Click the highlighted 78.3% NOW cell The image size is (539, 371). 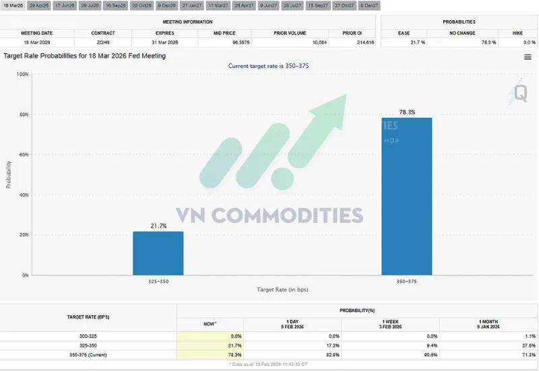click(210, 355)
